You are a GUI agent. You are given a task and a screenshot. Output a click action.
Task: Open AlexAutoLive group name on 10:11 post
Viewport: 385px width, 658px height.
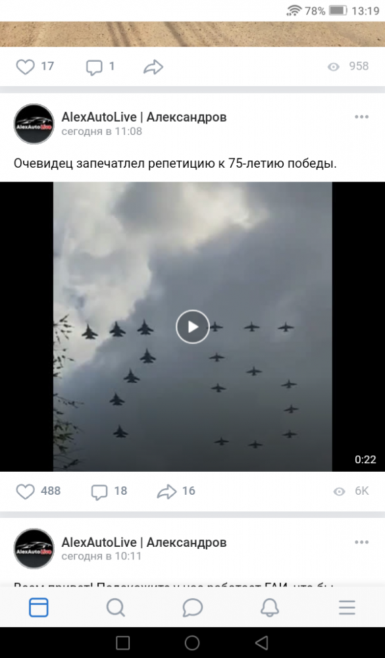(x=144, y=542)
